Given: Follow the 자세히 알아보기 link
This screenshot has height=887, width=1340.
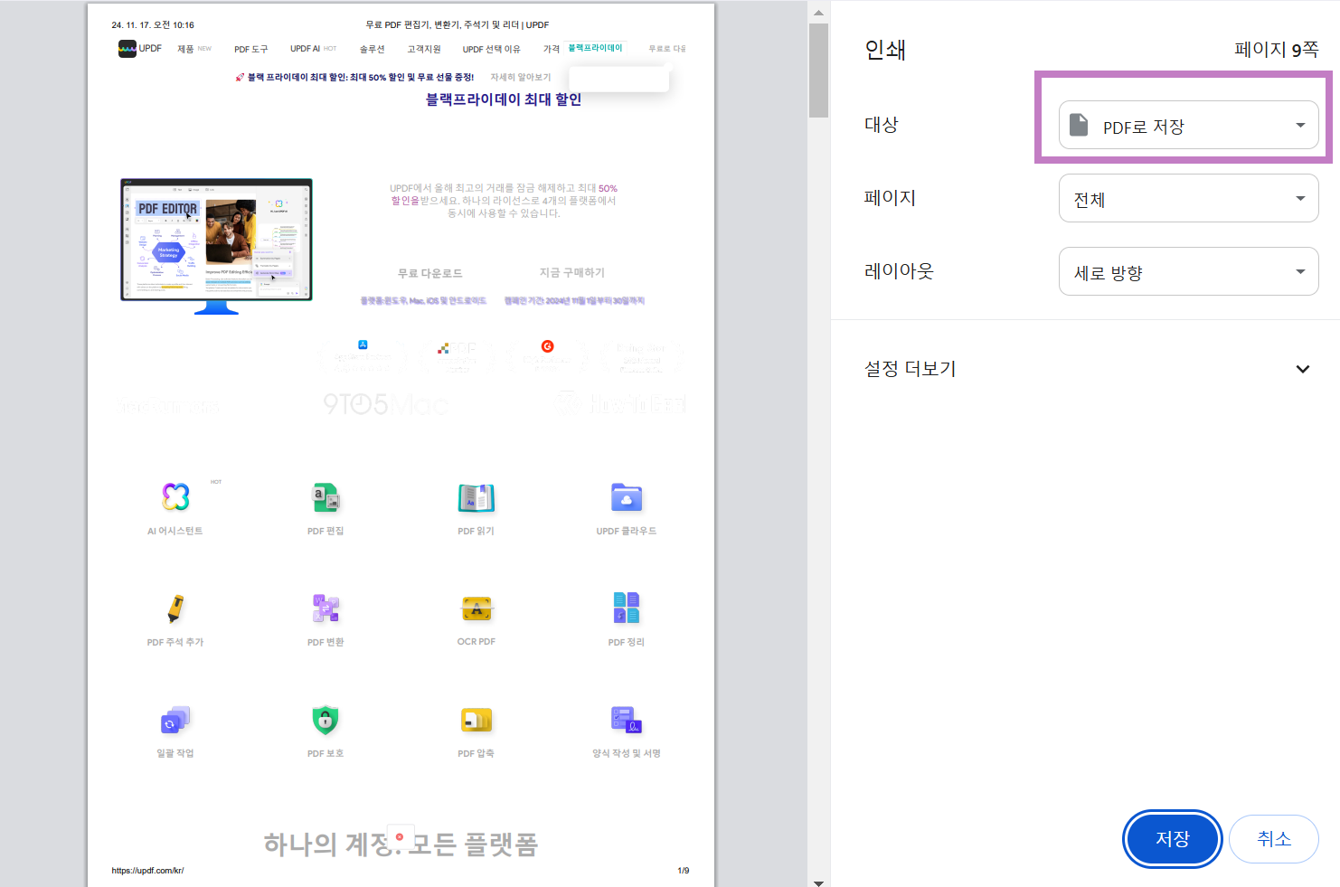Looking at the screenshot, I should (518, 77).
